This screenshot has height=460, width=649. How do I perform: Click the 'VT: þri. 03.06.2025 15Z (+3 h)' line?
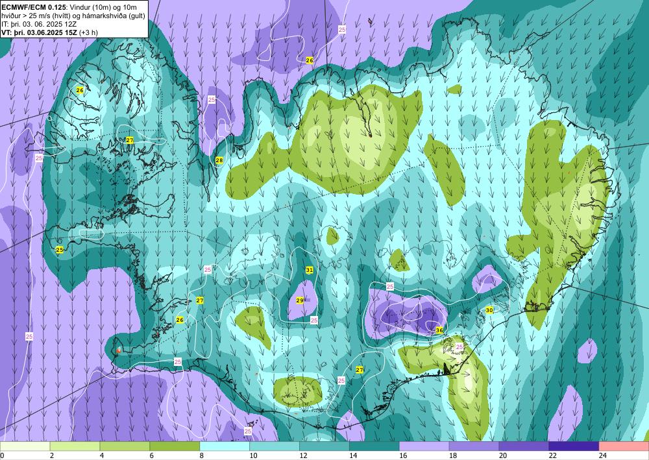click(50, 32)
